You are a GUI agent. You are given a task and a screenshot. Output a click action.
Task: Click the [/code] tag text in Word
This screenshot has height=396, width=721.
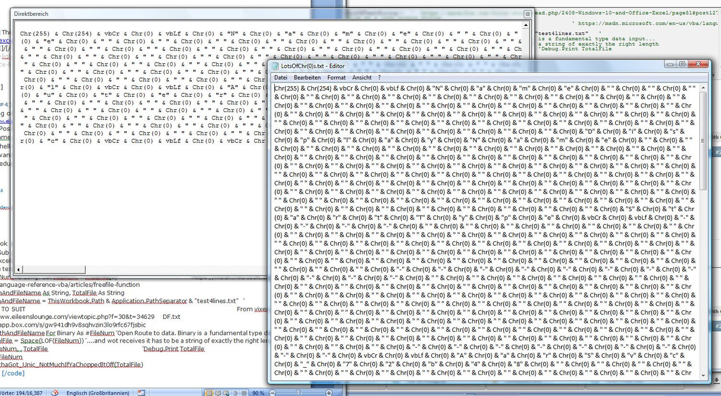point(12,373)
